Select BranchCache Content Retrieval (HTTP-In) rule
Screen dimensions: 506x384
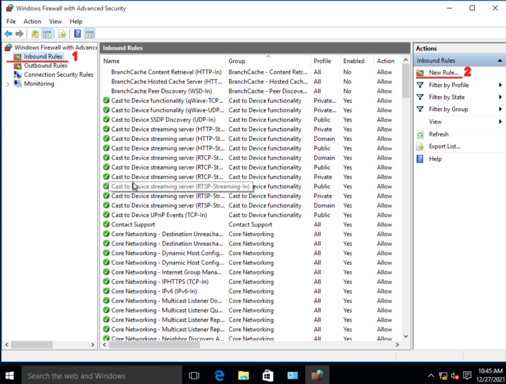pyautogui.click(x=166, y=72)
